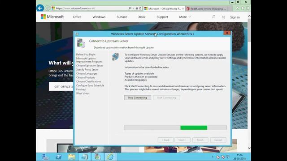287x161 pixels.
Task: Click the Stop Connecting button
Action: (138, 97)
